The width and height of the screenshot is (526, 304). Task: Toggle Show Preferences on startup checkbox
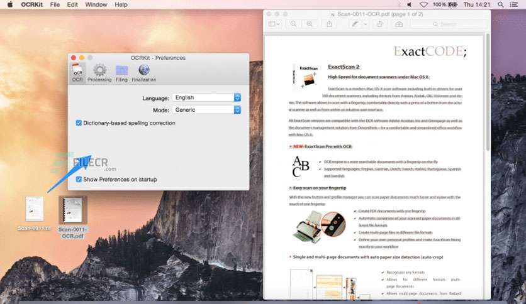point(79,180)
